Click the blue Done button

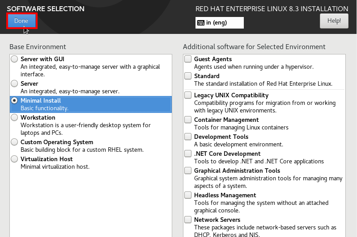(x=21, y=21)
